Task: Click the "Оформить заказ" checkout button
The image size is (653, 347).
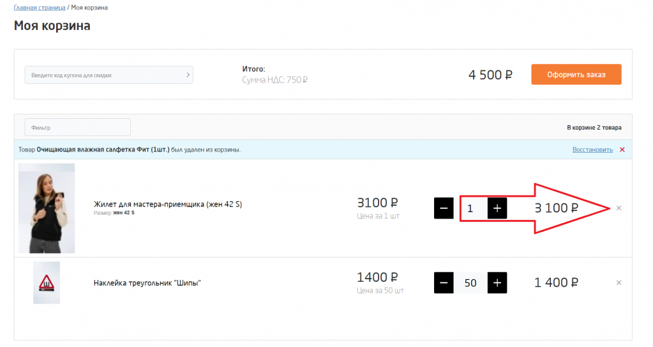Action: click(576, 74)
